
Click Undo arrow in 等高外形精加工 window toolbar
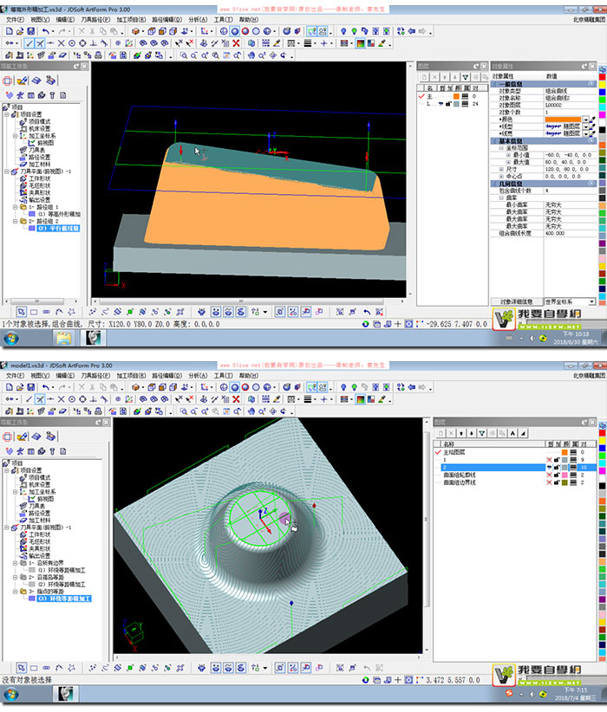[45, 31]
